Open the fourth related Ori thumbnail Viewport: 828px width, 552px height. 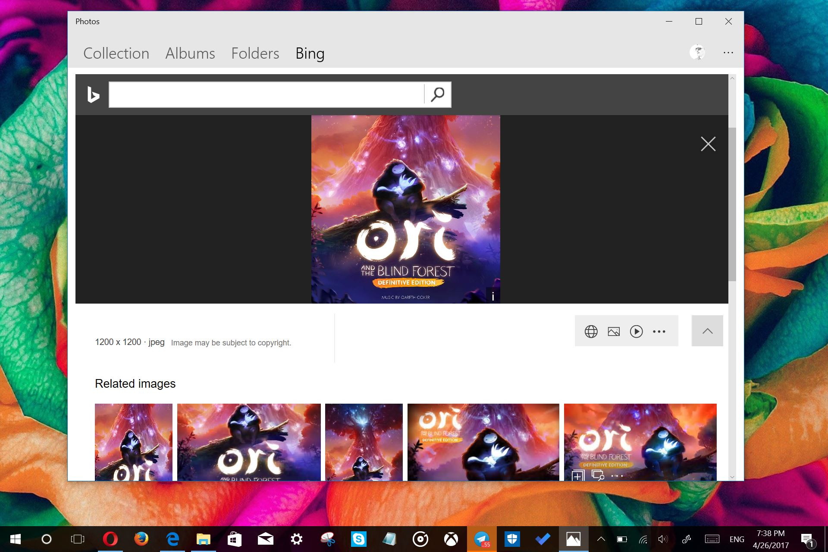click(483, 442)
